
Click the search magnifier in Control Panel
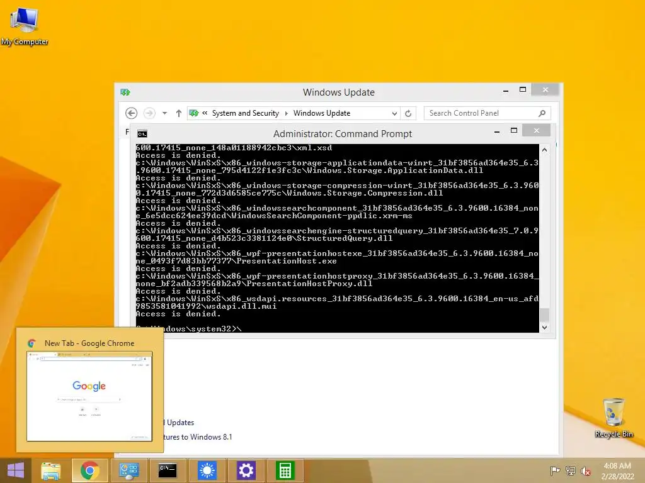pyautogui.click(x=542, y=113)
